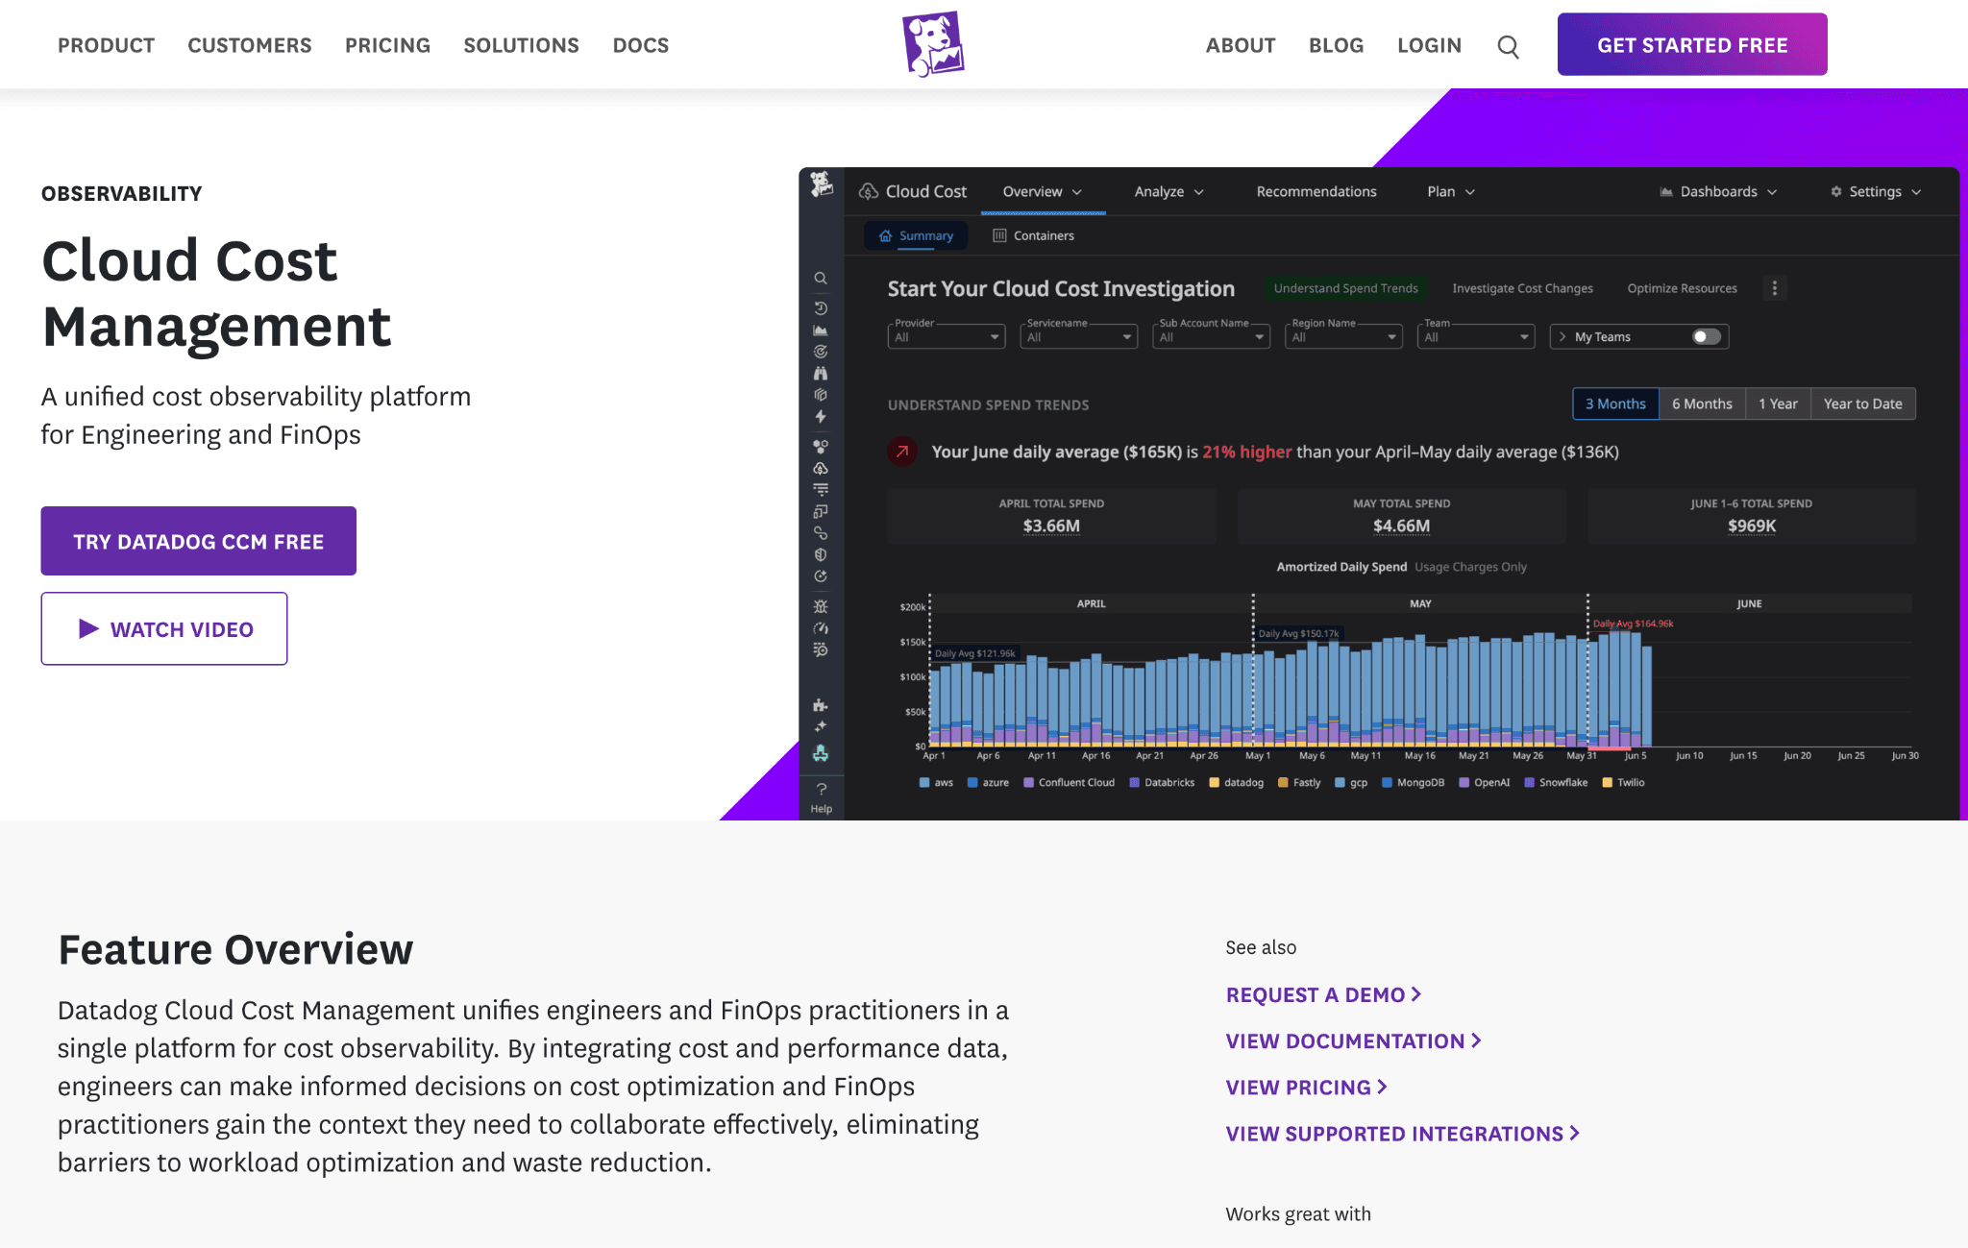Screen dimensions: 1968x1248
Task: Expand the Analyze menu
Action: point(1168,192)
